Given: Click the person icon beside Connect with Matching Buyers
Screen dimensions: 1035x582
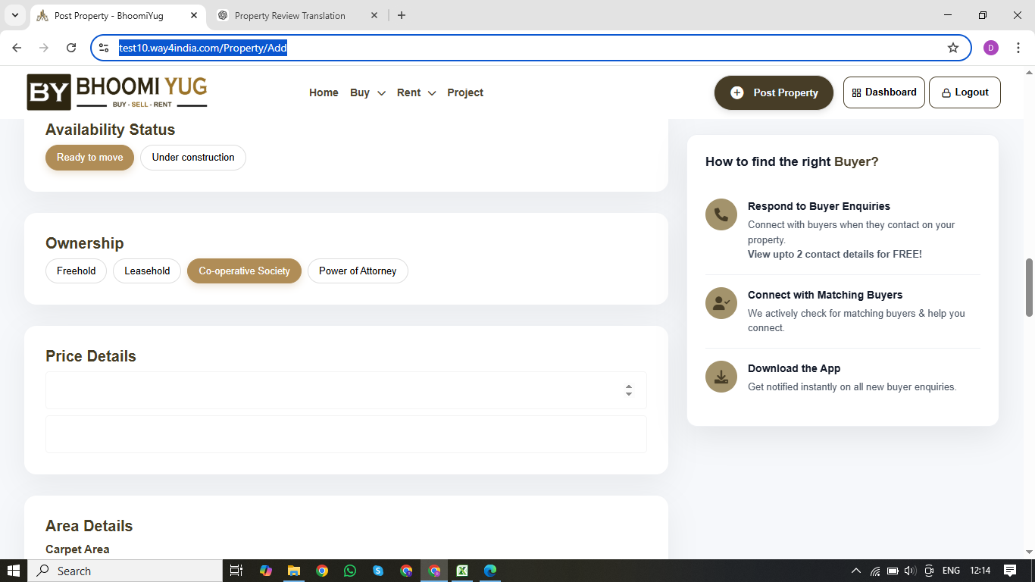Looking at the screenshot, I should [721, 303].
